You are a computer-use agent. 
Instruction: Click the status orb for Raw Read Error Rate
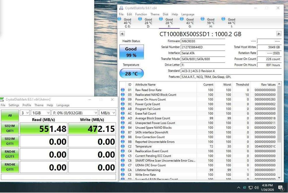point(123,90)
